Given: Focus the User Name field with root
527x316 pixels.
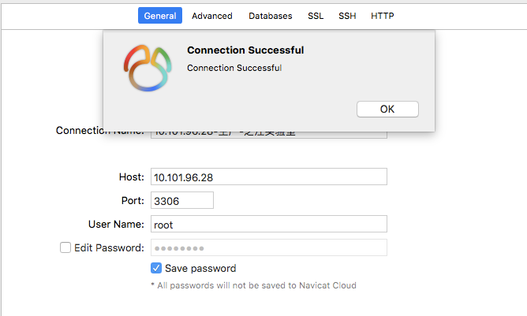Looking at the screenshot, I should coord(269,224).
